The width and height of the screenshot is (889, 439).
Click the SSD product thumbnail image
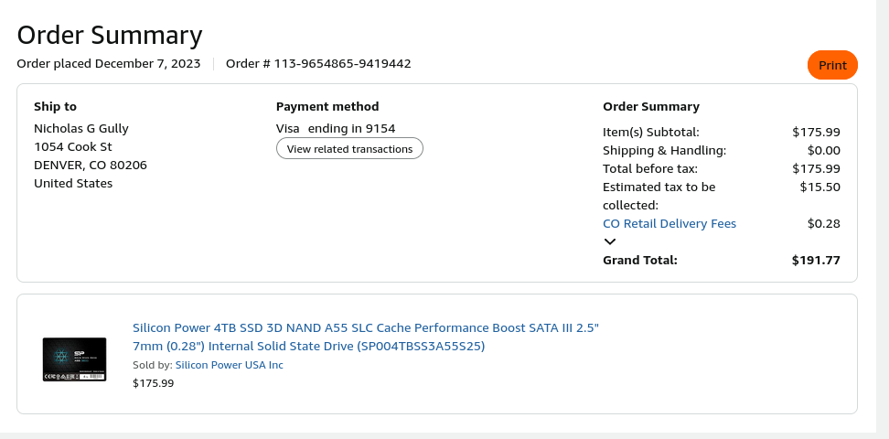tap(74, 359)
